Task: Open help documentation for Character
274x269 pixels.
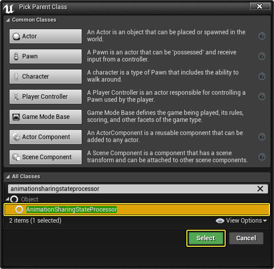Action: 262,76
